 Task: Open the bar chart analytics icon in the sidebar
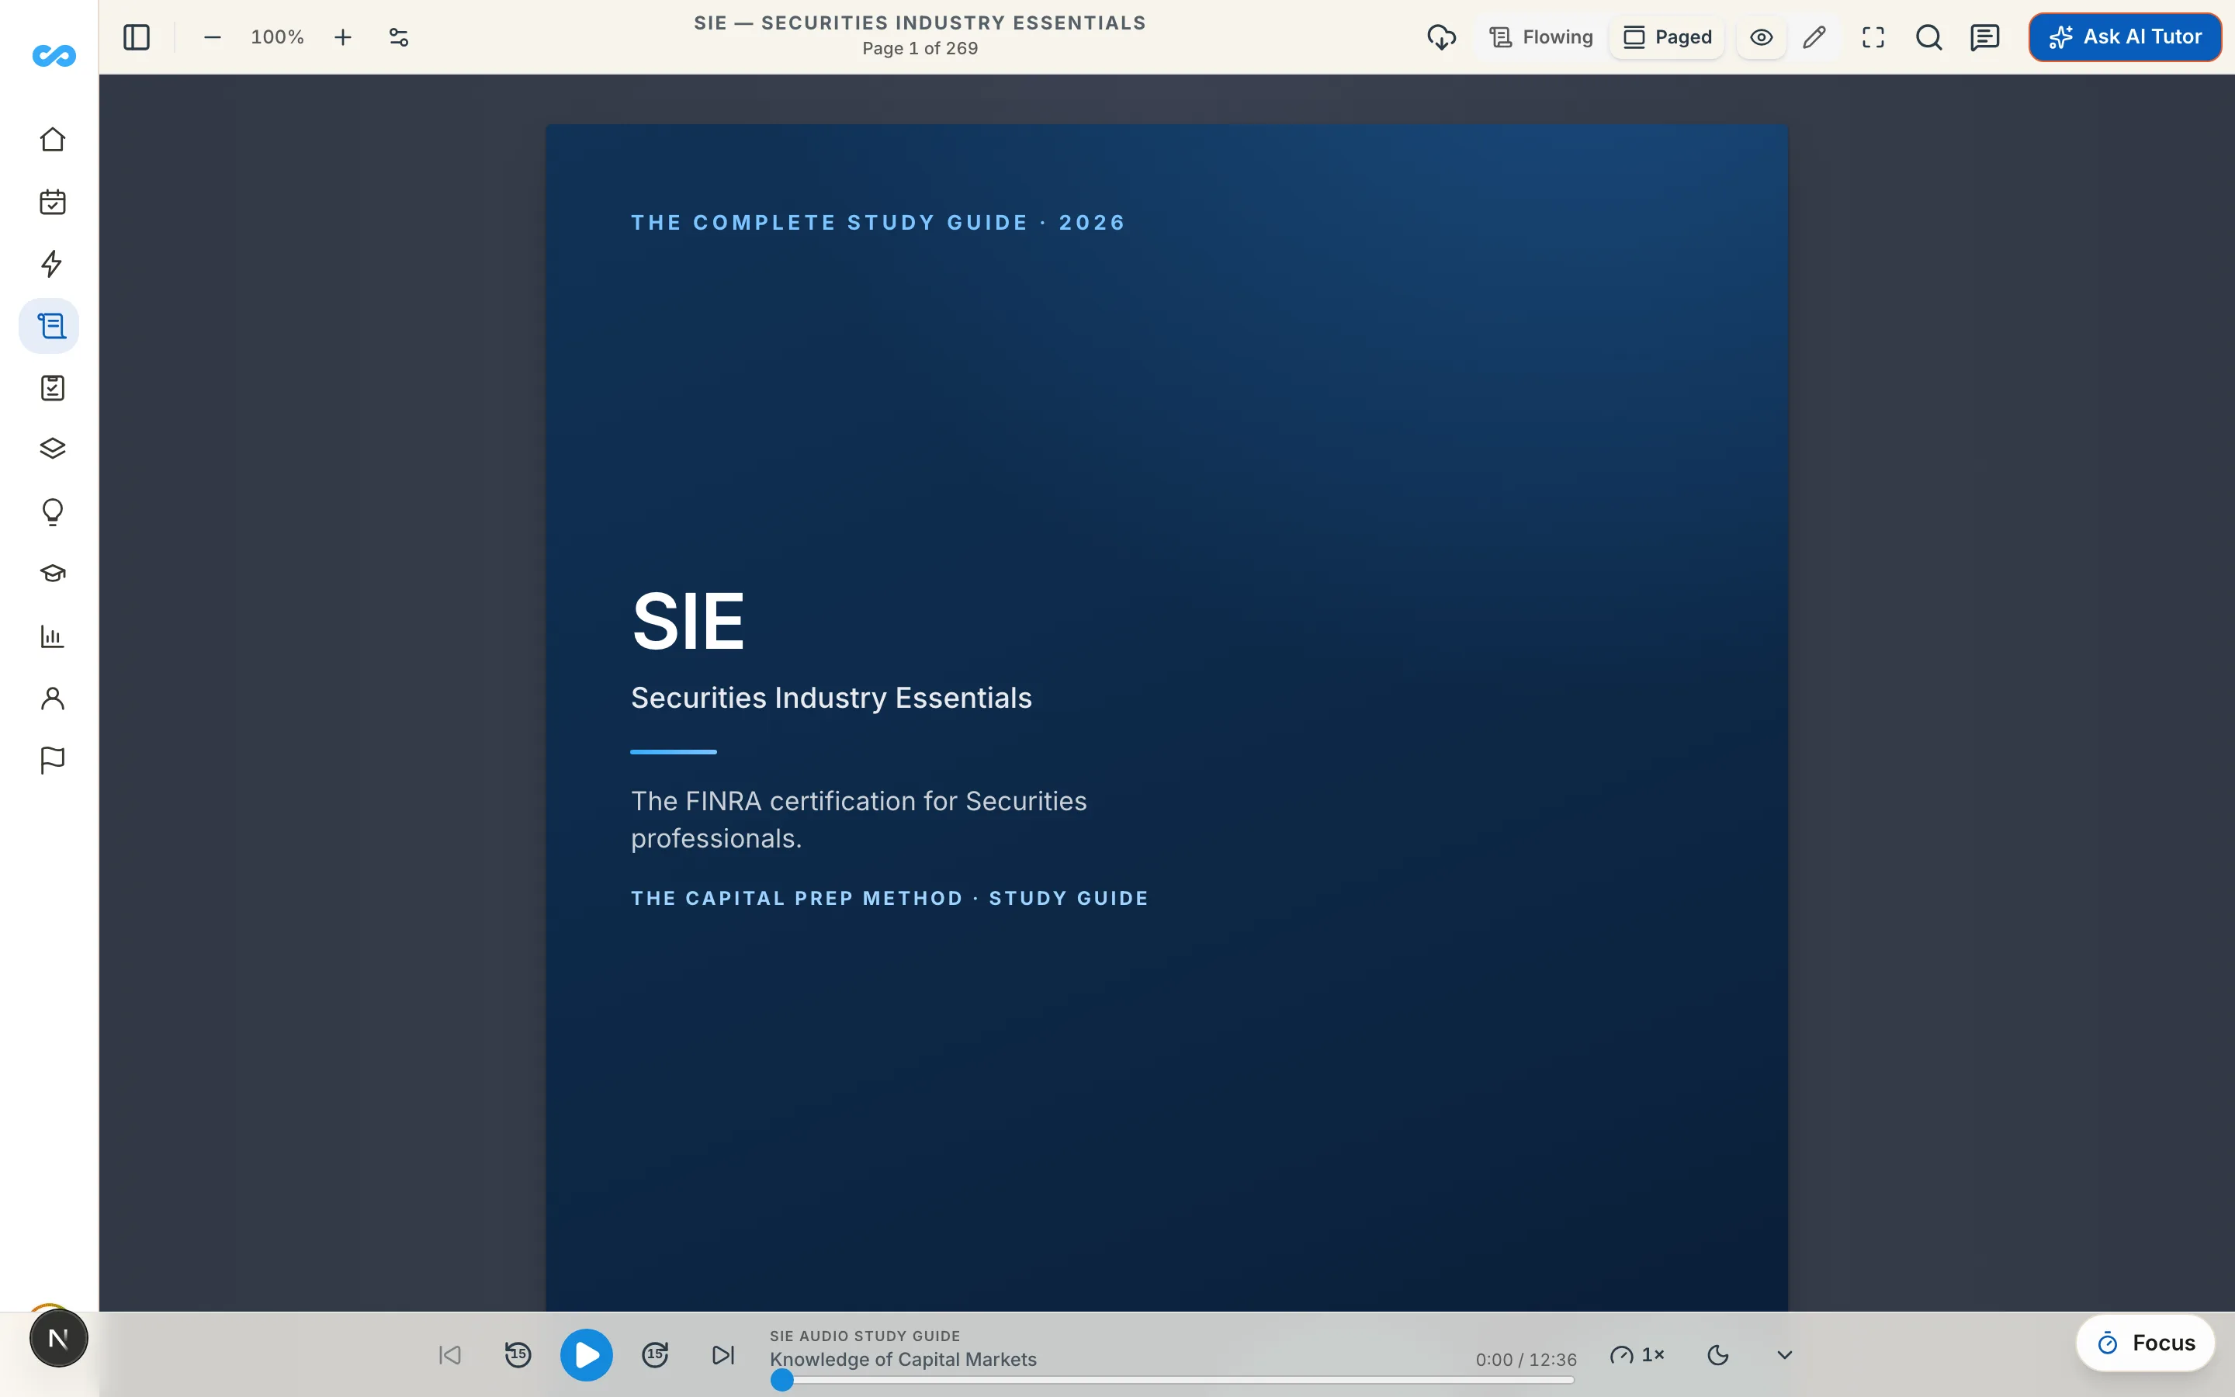[x=53, y=636]
